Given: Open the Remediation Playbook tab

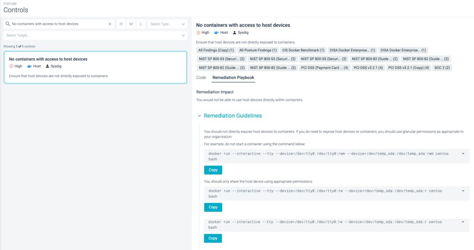Looking at the screenshot, I should 233,78.
